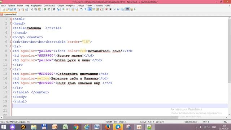Open the Replace dialog toolbar icon
Screen dimensions: 231x130
pyautogui.click(x=58, y=9)
